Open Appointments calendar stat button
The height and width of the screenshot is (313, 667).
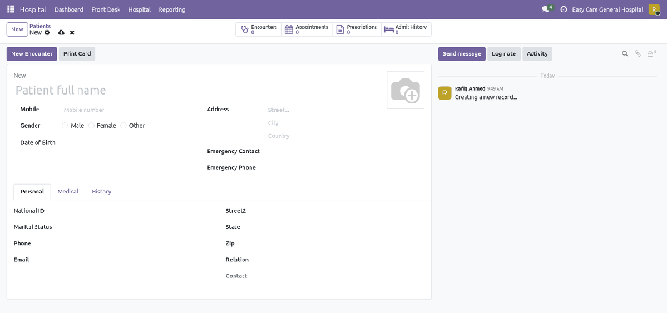[307, 29]
